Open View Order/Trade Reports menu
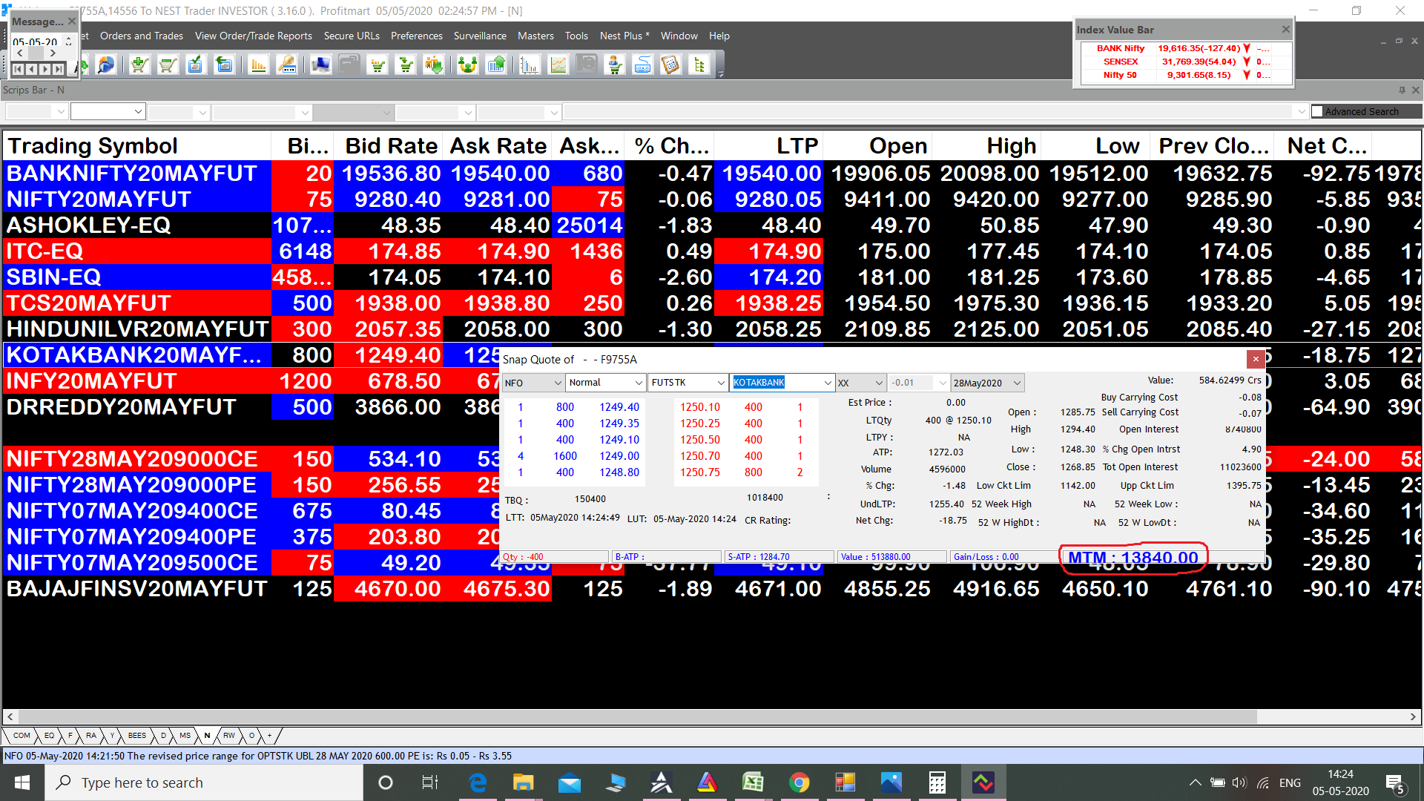This screenshot has height=801, width=1424. click(254, 36)
